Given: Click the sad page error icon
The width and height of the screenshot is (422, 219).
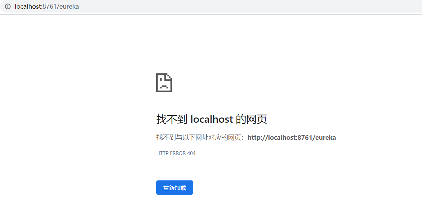Looking at the screenshot, I should 164,83.
